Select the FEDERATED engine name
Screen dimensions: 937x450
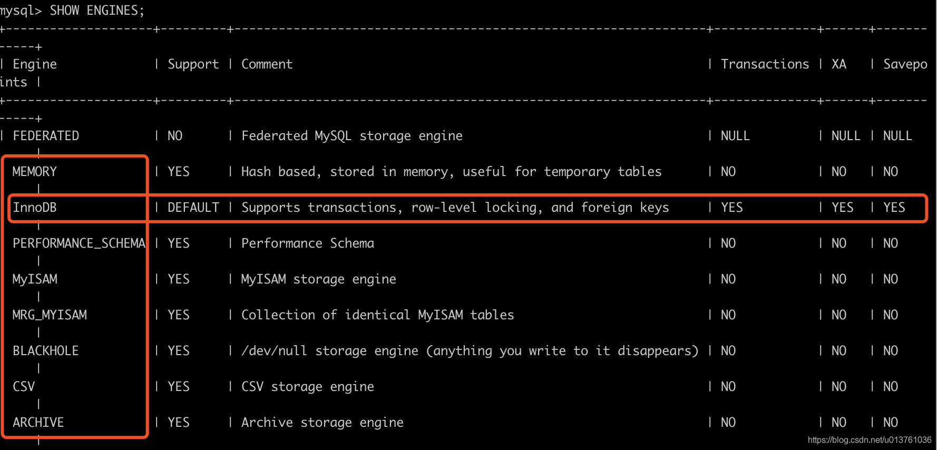coord(46,136)
